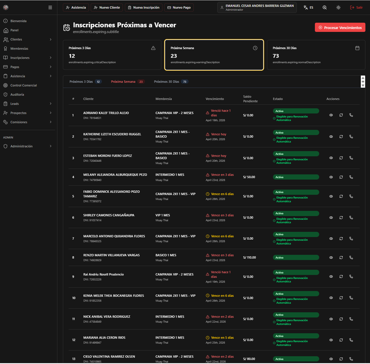Screen dimensions: 370x364
Task: Toggle light/dark theme sun icon
Action: (338, 7)
